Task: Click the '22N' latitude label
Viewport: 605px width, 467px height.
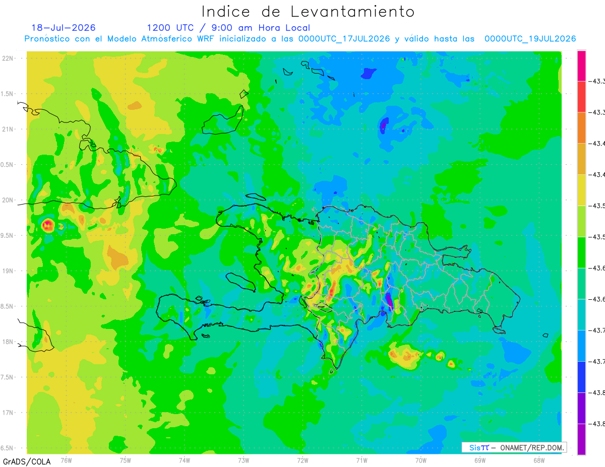Action: pyautogui.click(x=9, y=58)
